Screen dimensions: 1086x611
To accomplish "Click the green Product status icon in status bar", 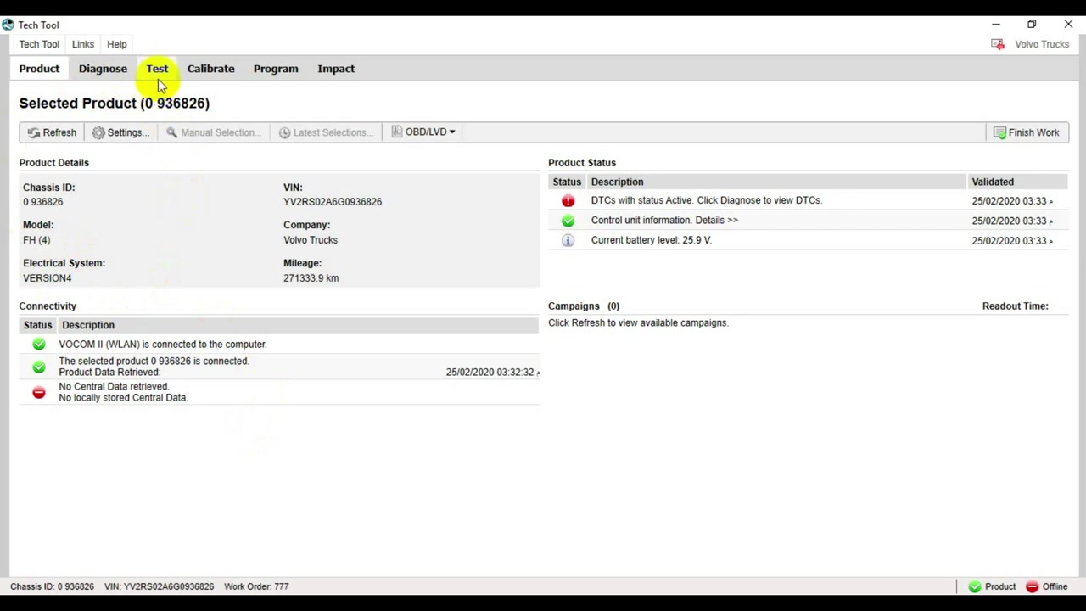I will pyautogui.click(x=975, y=586).
